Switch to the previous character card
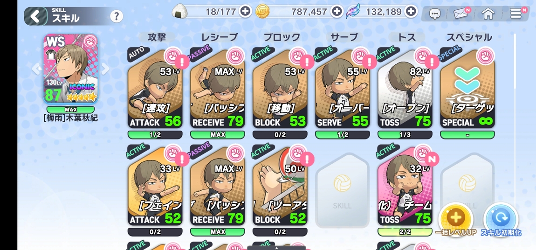The width and height of the screenshot is (536, 250). [x=36, y=69]
